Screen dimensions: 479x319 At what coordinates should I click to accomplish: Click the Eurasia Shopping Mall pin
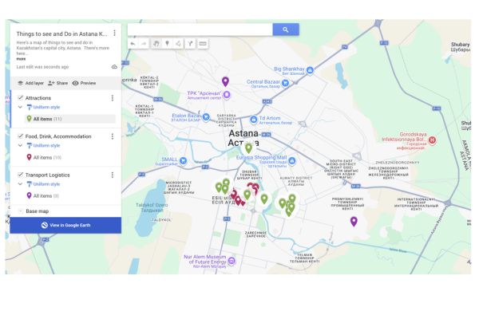click(x=291, y=160)
